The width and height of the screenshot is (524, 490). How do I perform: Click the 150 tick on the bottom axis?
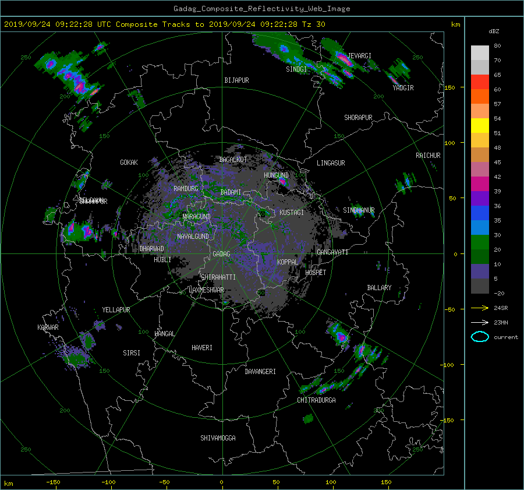(x=386, y=482)
